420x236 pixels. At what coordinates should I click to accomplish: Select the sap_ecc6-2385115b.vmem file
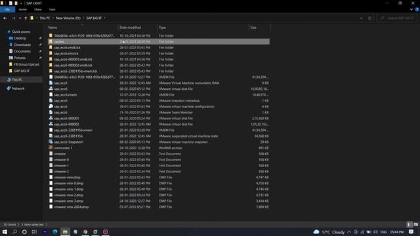point(73,130)
